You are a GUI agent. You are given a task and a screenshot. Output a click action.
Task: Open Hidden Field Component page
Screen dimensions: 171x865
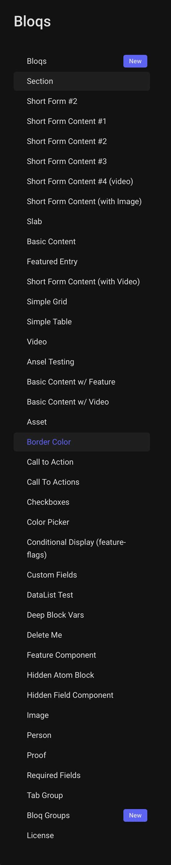tap(82, 695)
